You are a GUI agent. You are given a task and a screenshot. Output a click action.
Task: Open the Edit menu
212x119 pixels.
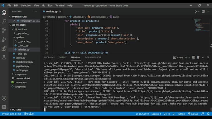(x=16, y=6)
